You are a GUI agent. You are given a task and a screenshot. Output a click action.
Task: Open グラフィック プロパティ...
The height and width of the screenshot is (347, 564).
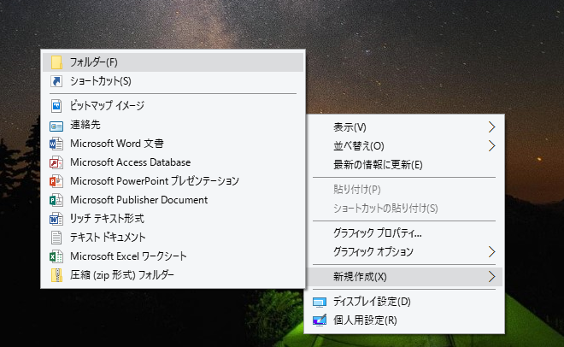[x=404, y=233]
